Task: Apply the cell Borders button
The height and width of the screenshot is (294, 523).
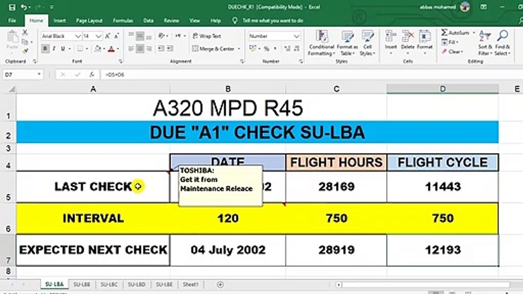Action: (80, 49)
